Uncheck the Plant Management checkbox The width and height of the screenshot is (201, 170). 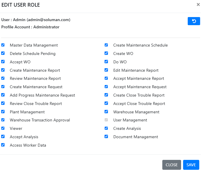pyautogui.click(x=3, y=112)
